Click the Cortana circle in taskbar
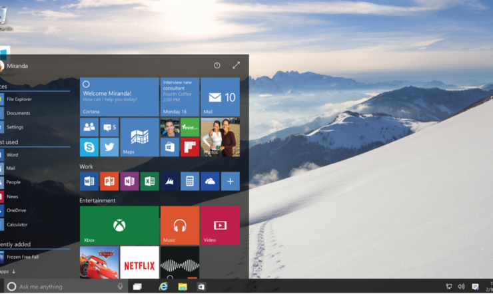Screen dimensions: 493x294 tap(11, 287)
